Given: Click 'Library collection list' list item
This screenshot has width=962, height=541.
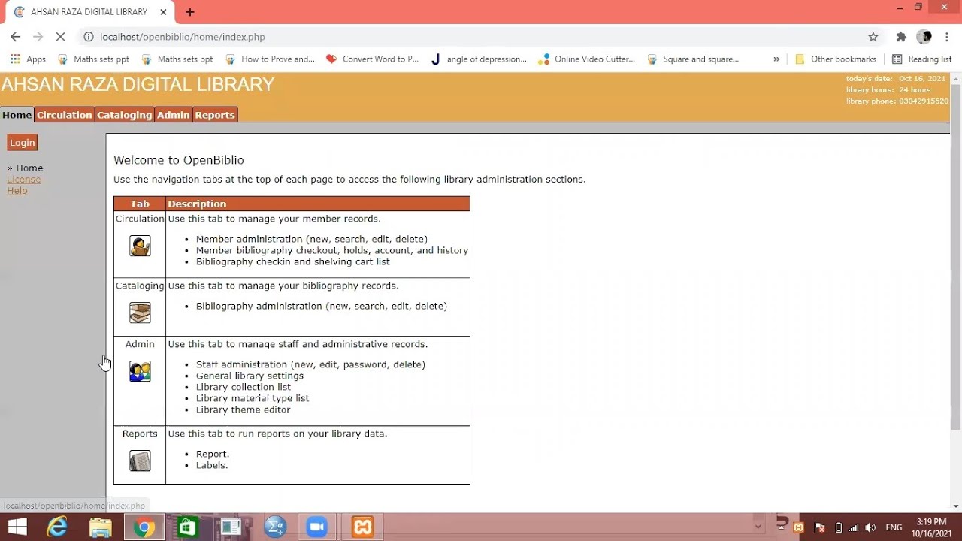Looking at the screenshot, I should (244, 387).
